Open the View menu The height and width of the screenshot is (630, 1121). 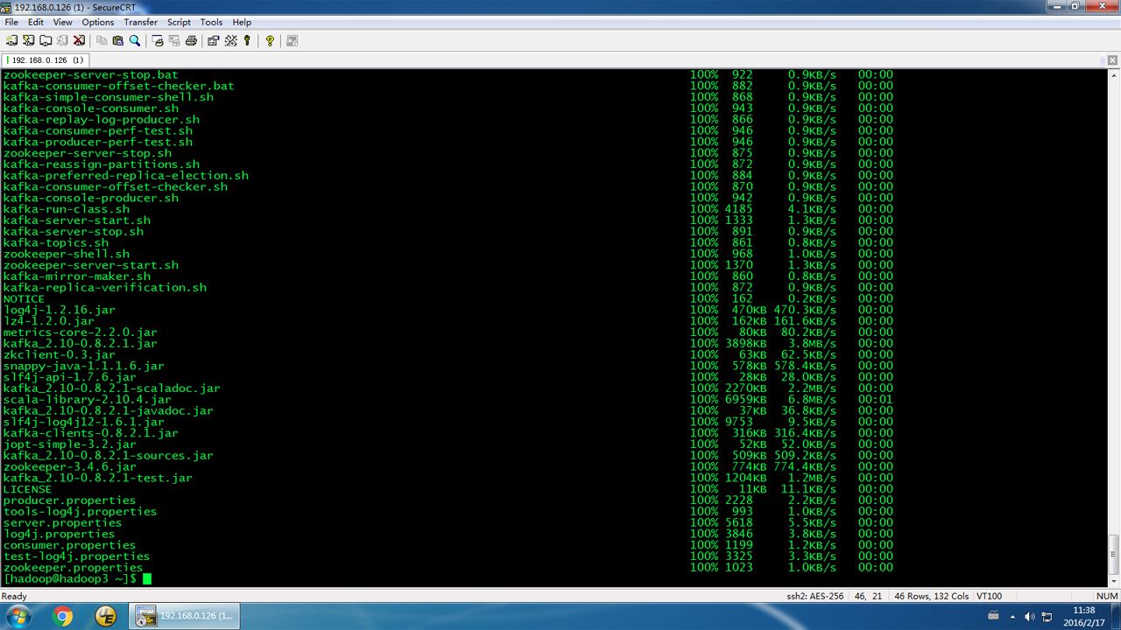(x=63, y=22)
